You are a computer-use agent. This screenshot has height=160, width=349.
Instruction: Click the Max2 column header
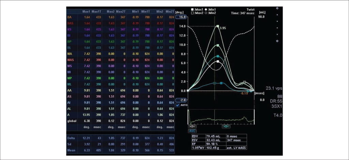110,11
